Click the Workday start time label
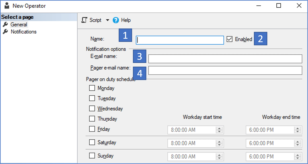308x164 pixels. [202, 117]
